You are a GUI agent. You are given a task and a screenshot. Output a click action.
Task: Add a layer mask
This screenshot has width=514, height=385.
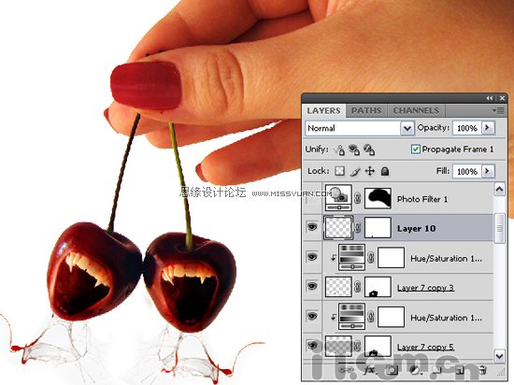[x=392, y=370]
